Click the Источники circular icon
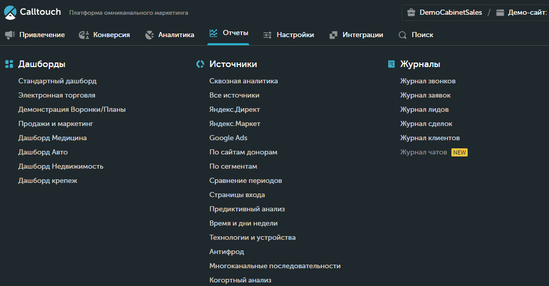The height and width of the screenshot is (286, 549). (200, 64)
